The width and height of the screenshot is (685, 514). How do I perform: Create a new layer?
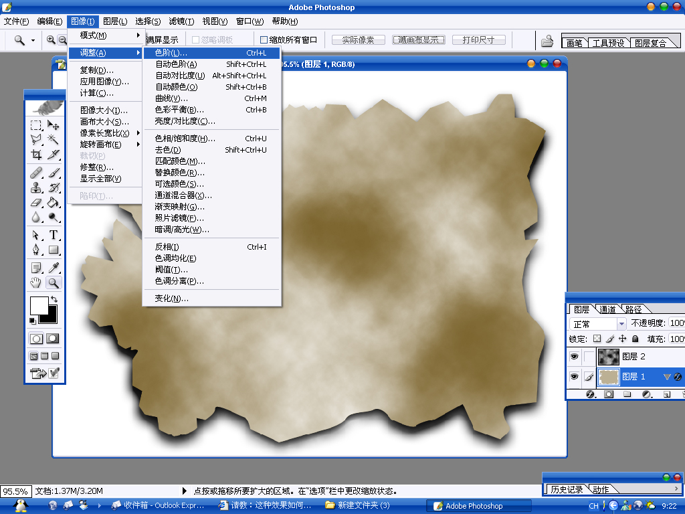click(667, 394)
